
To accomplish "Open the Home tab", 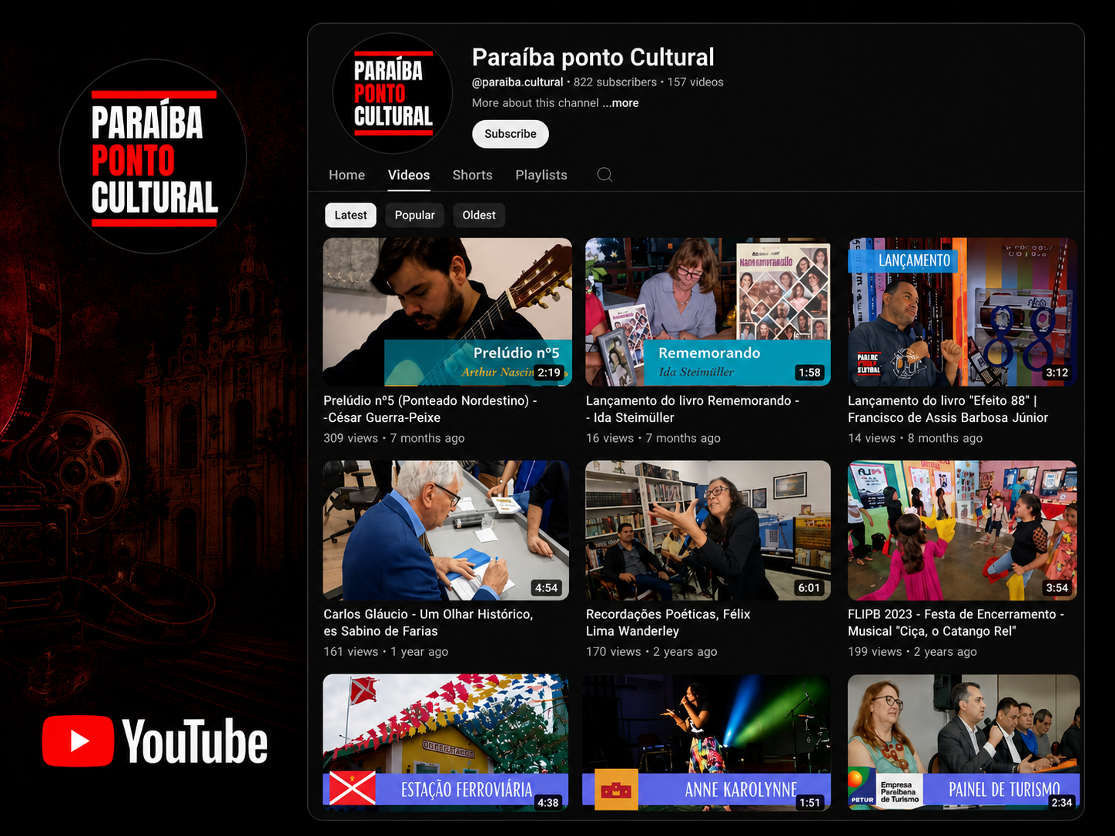I will tap(347, 175).
